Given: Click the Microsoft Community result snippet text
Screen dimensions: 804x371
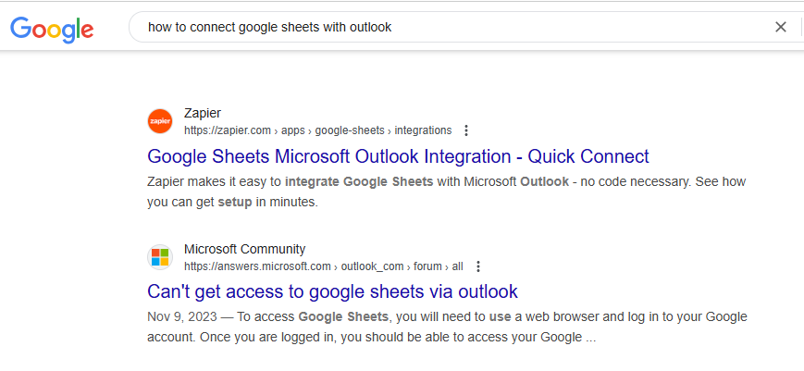Looking at the screenshot, I should (x=447, y=328).
